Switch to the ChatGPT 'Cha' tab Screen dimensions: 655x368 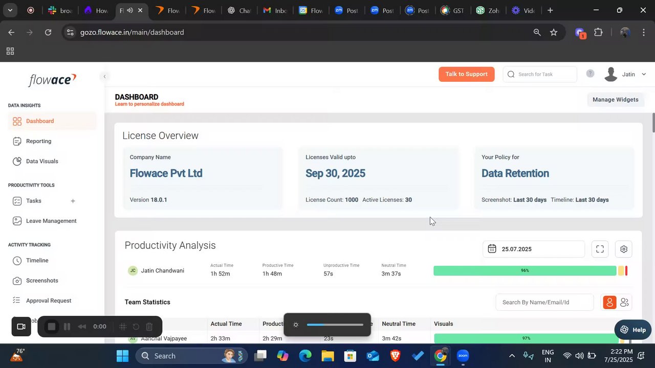(239, 10)
